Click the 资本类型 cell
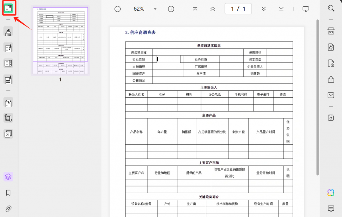Viewport: 342px width, 217px height. (x=255, y=60)
